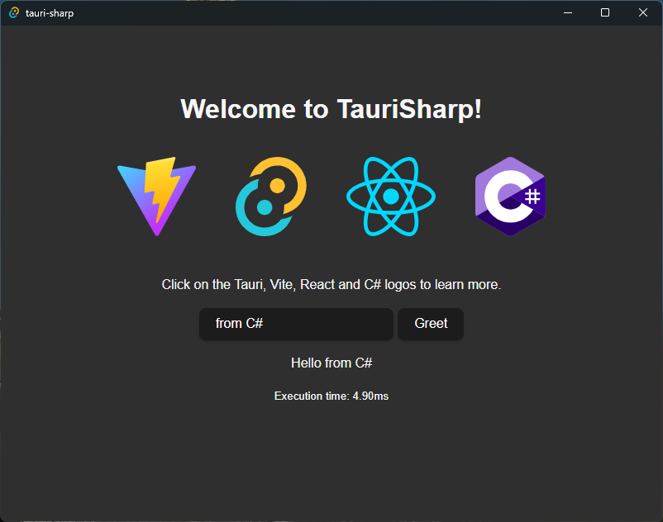Viewport: 663px width, 522px height.
Task: Open the Vite logo link
Action: pyautogui.click(x=156, y=197)
